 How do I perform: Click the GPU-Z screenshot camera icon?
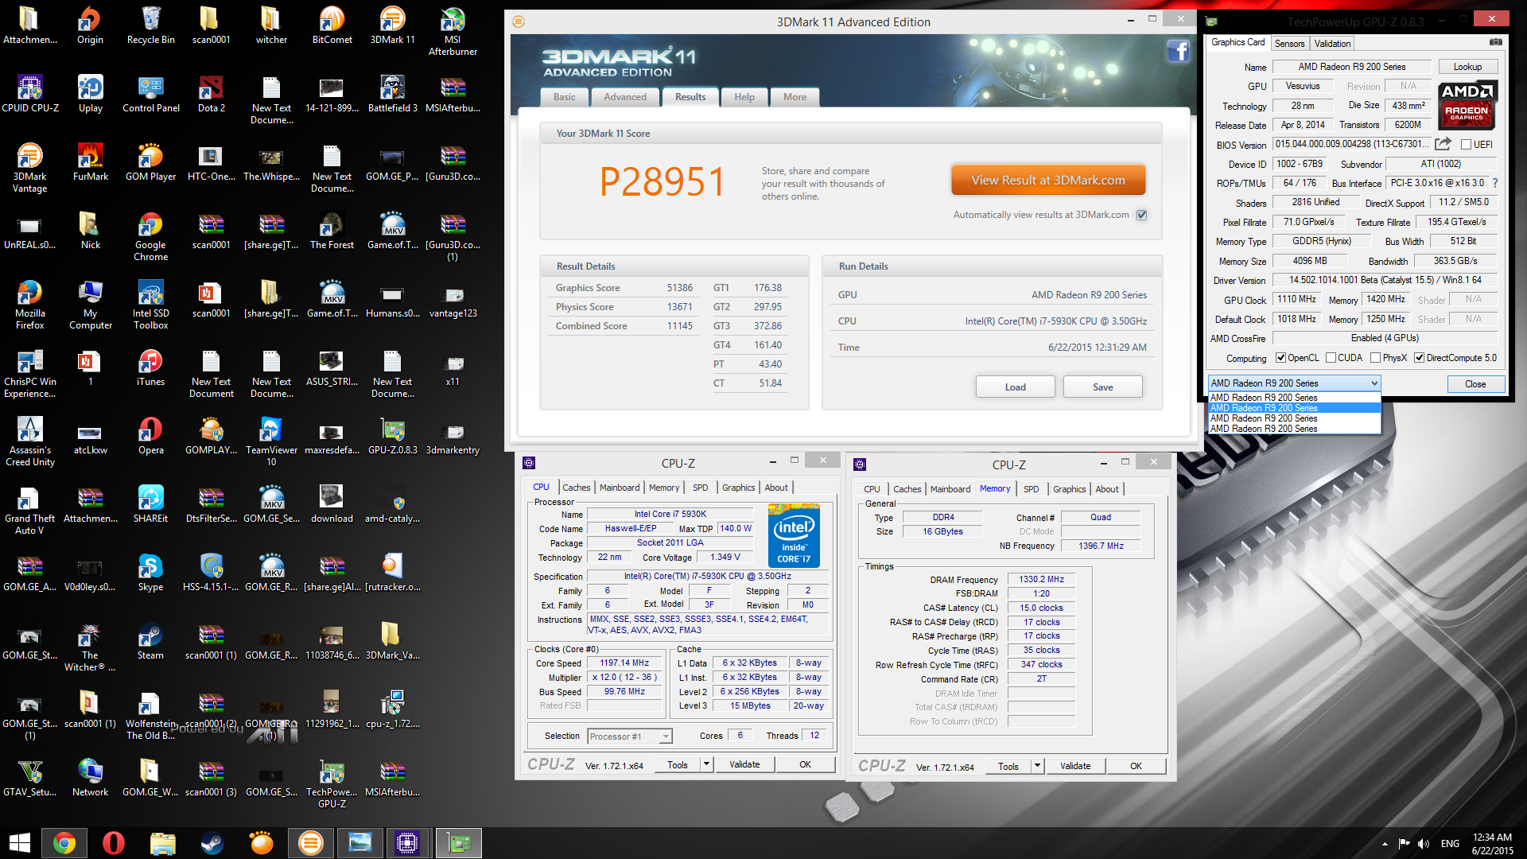coord(1495,42)
